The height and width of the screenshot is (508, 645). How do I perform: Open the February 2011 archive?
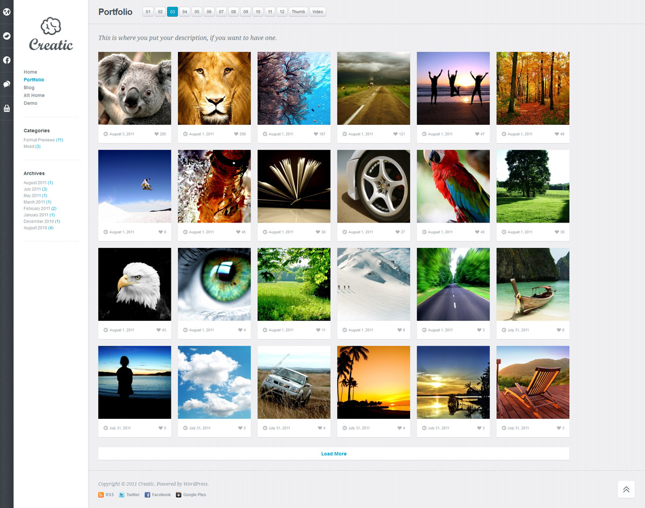point(37,209)
